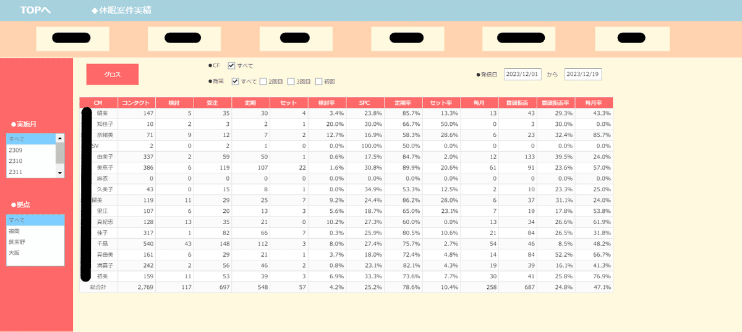Click the セット column header
742x332 pixels.
pos(288,102)
